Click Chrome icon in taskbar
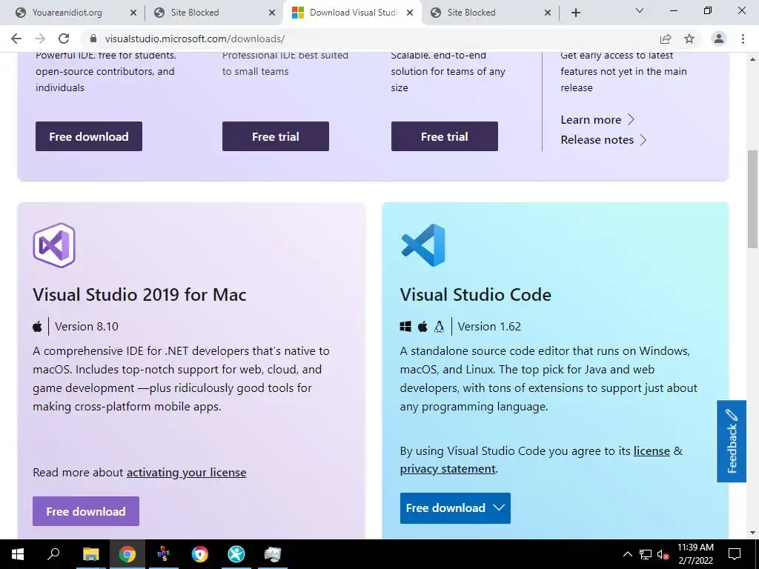Screen dimensions: 759x569 coord(127,554)
